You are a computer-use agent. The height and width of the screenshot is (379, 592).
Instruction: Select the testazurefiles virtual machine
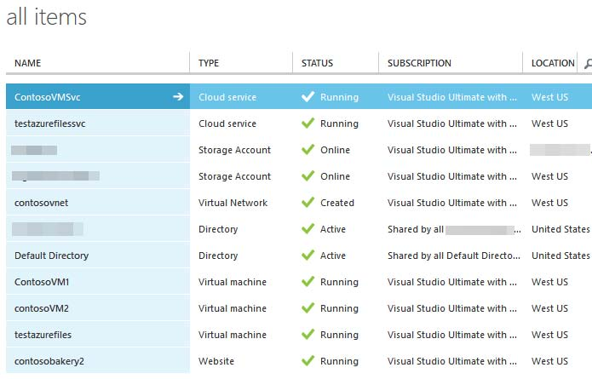(x=47, y=335)
